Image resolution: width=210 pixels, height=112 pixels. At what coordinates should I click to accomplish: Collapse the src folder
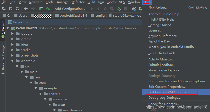tap(17, 66)
